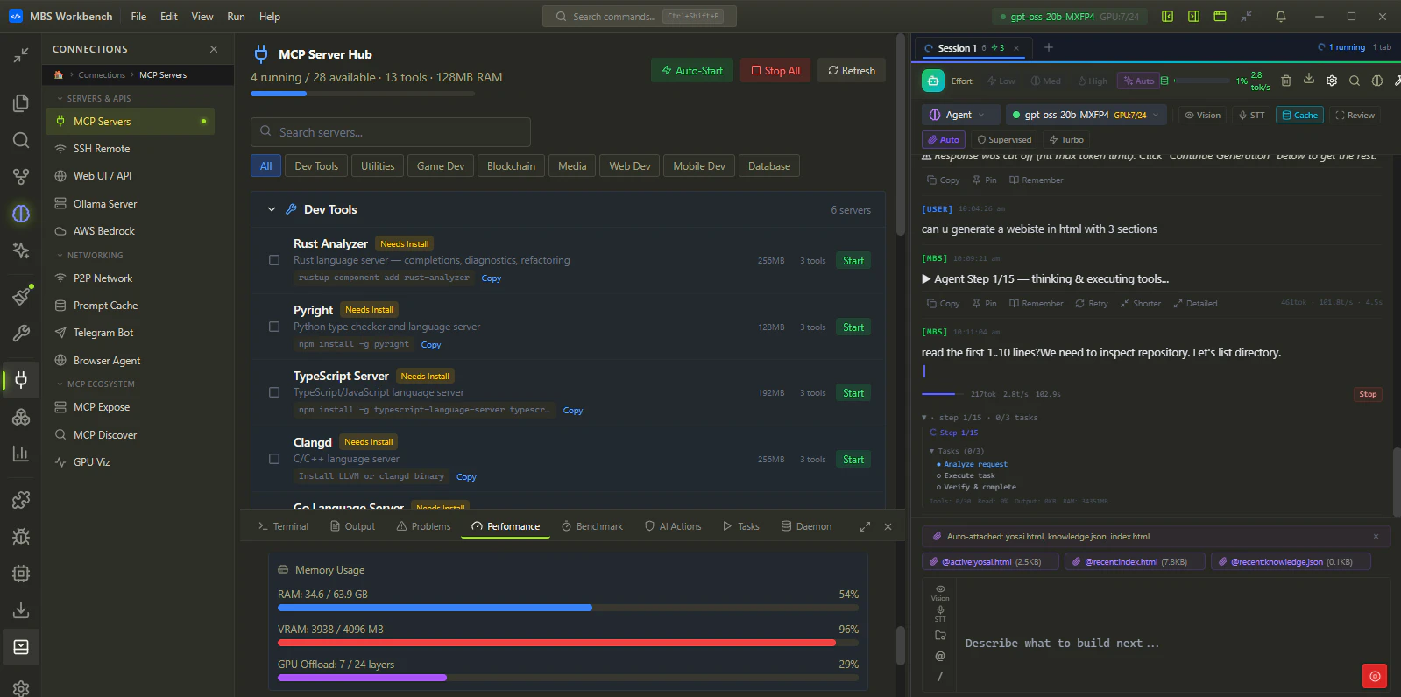This screenshot has width=1401, height=697.
Task: Open the gpt-oss-20b-MXFP4 model dropdown
Action: point(1086,115)
